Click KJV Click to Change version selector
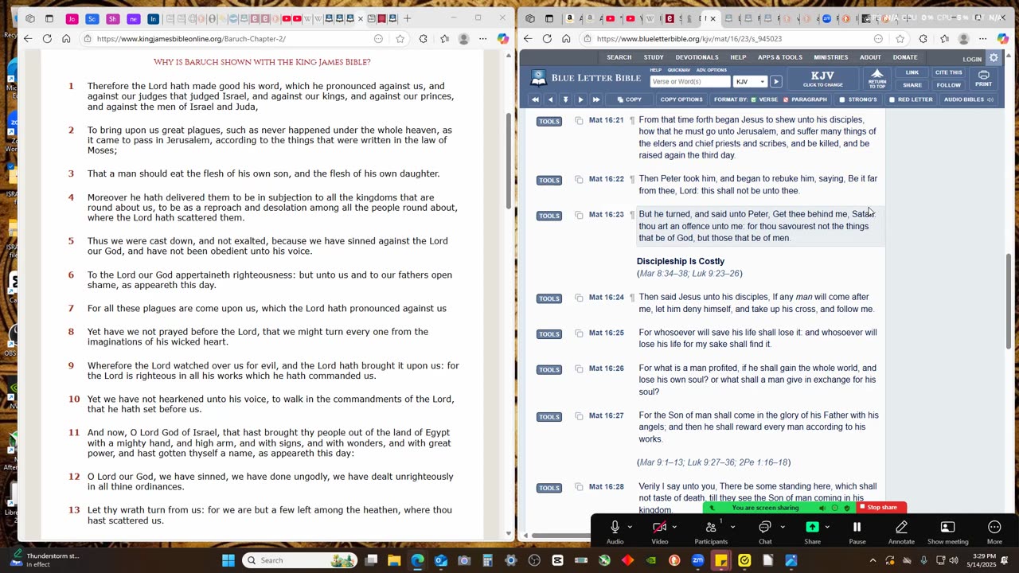This screenshot has height=573, width=1019. (x=822, y=79)
